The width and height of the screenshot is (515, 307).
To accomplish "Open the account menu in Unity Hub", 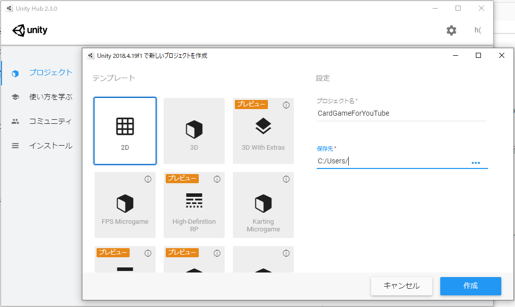I will pos(478,30).
